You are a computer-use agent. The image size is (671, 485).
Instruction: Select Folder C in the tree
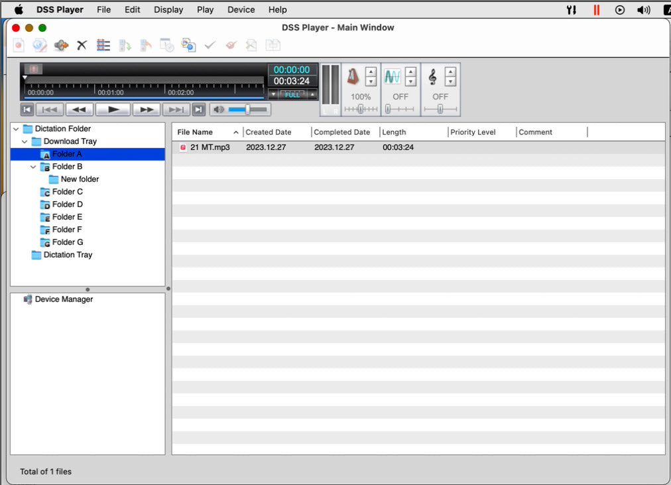click(x=67, y=192)
